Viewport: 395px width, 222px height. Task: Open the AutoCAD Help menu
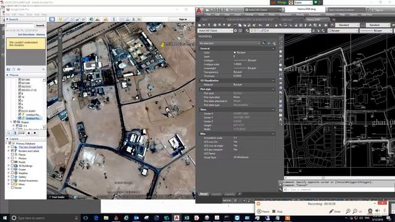[x=342, y=15]
